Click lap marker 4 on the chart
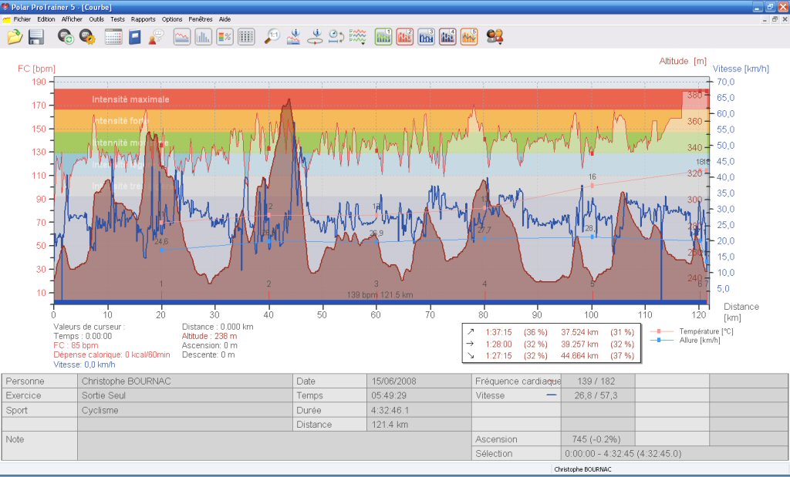Image resolution: width=790 pixels, height=477 pixels. 484,284
